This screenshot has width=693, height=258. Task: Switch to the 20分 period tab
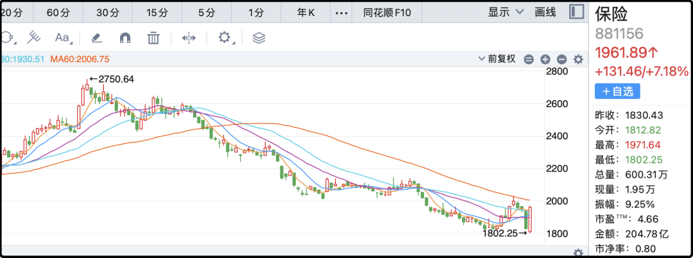point(11,13)
